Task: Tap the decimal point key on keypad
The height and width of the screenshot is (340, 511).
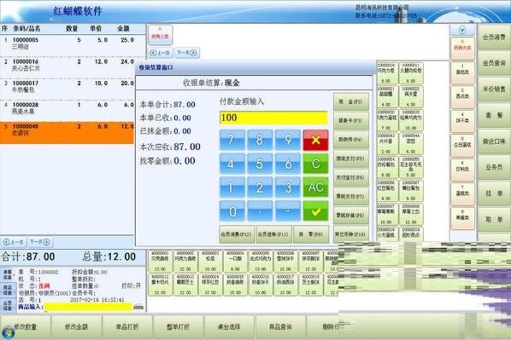Action: click(260, 212)
